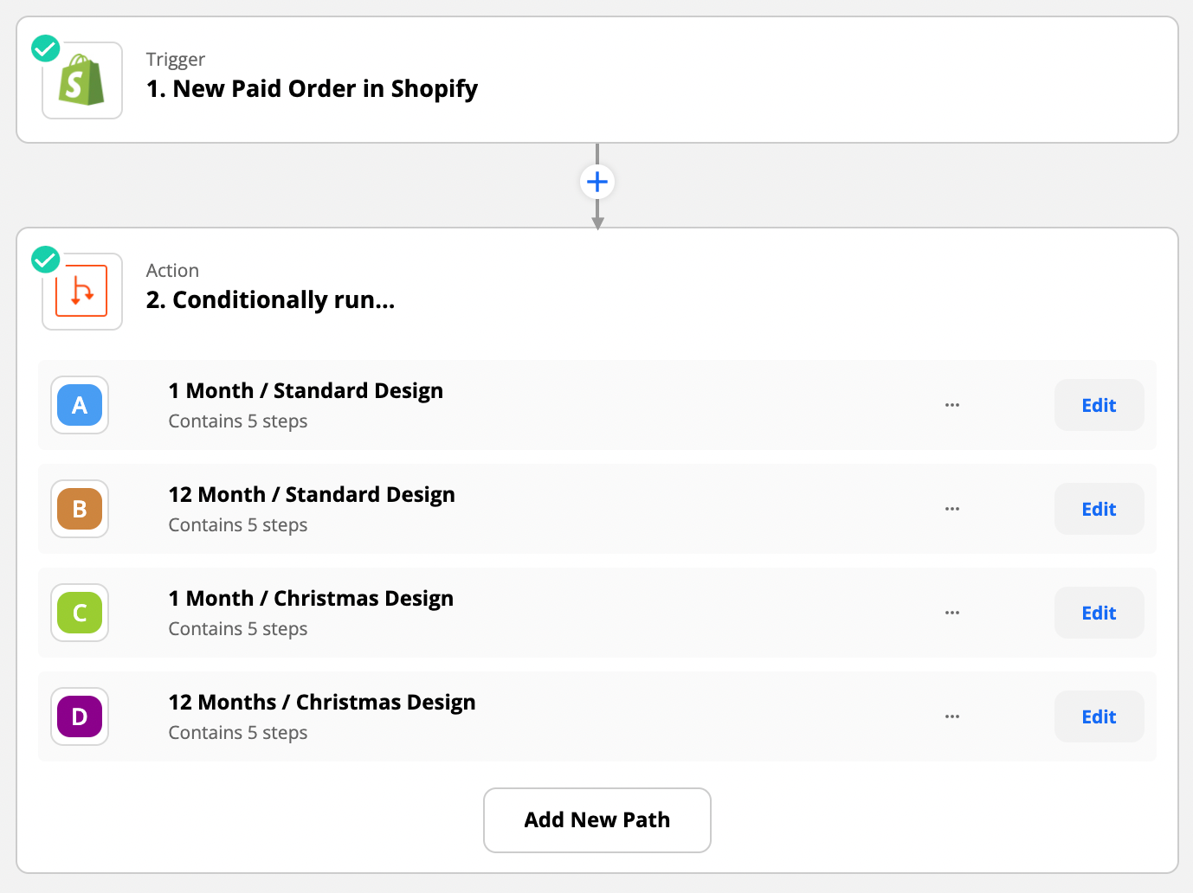Edit the 12 Months / Christmas Design path
This screenshot has width=1193, height=893.
[1099, 716]
